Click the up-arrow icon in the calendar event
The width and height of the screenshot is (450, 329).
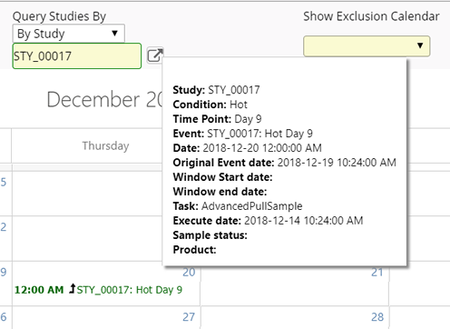(x=72, y=288)
